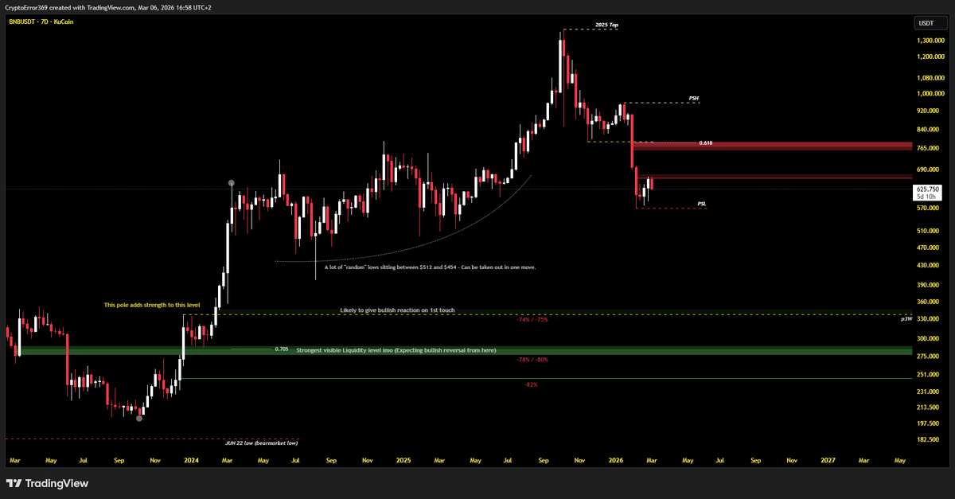Click the 570.000 price axis label
Screen dimensions: 955x499
click(929, 209)
